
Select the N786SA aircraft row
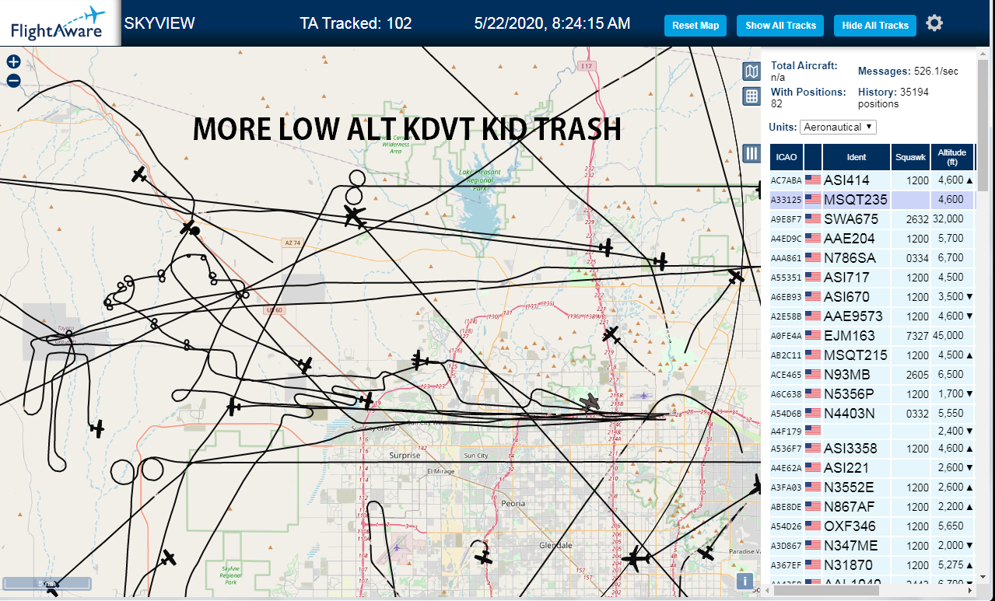point(872,258)
